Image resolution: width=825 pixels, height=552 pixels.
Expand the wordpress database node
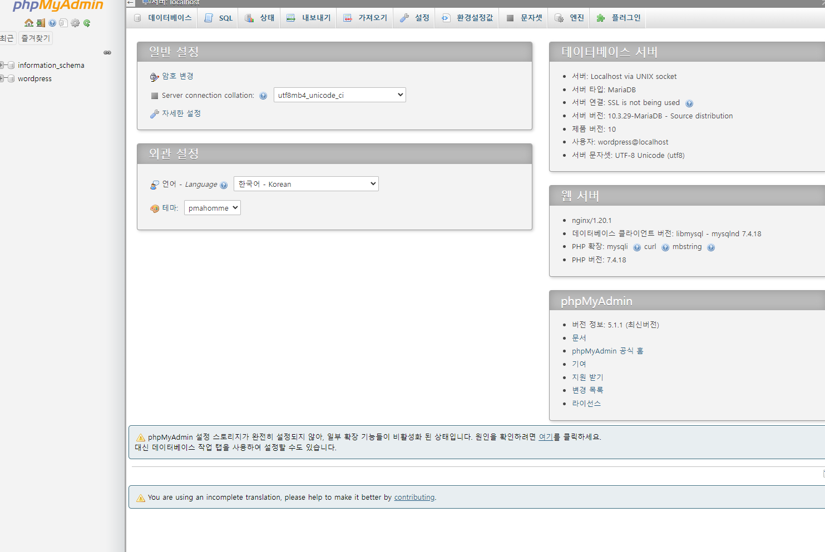(2, 78)
